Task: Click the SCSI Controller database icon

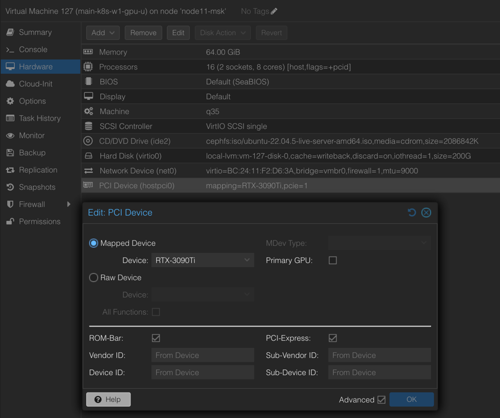Action: click(x=88, y=126)
